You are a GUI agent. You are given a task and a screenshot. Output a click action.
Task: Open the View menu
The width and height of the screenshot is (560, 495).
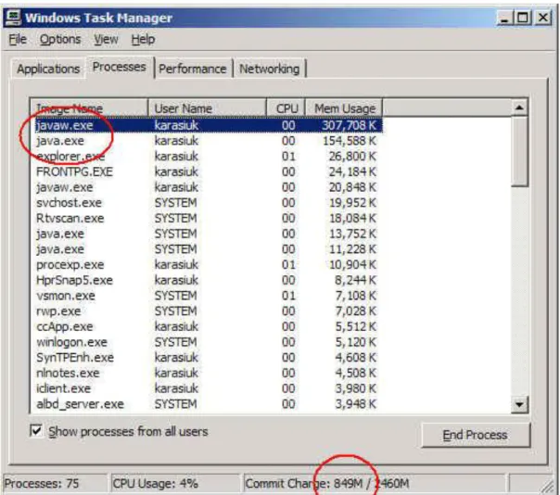pyautogui.click(x=106, y=39)
